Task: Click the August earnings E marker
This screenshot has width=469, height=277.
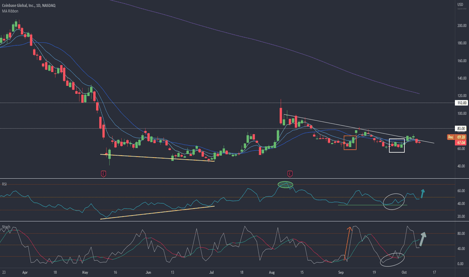Action: click(x=289, y=174)
